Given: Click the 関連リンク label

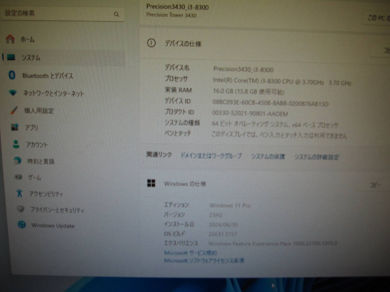Looking at the screenshot, I should pyautogui.click(x=159, y=155).
